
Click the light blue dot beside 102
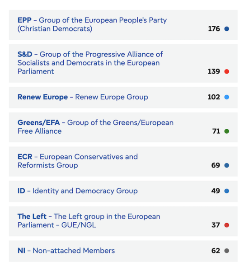pyautogui.click(x=226, y=97)
